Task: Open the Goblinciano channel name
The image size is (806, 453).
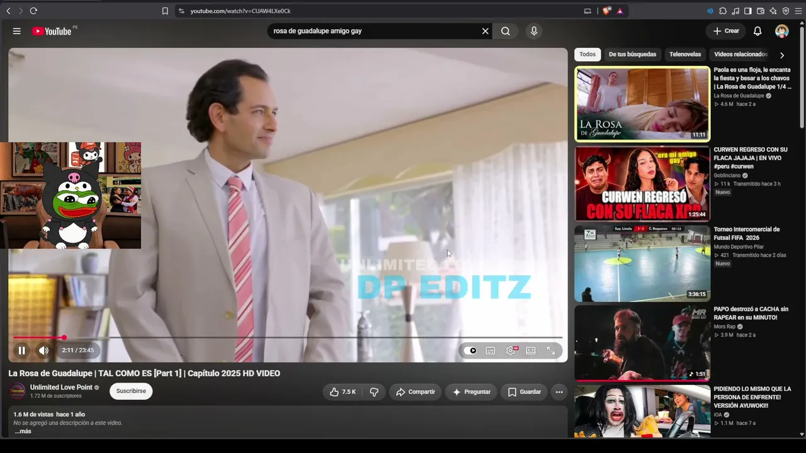Action: [x=727, y=176]
